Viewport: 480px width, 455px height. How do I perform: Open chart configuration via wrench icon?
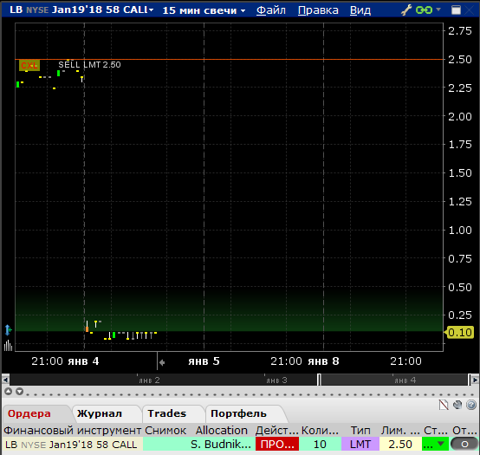[x=406, y=10]
